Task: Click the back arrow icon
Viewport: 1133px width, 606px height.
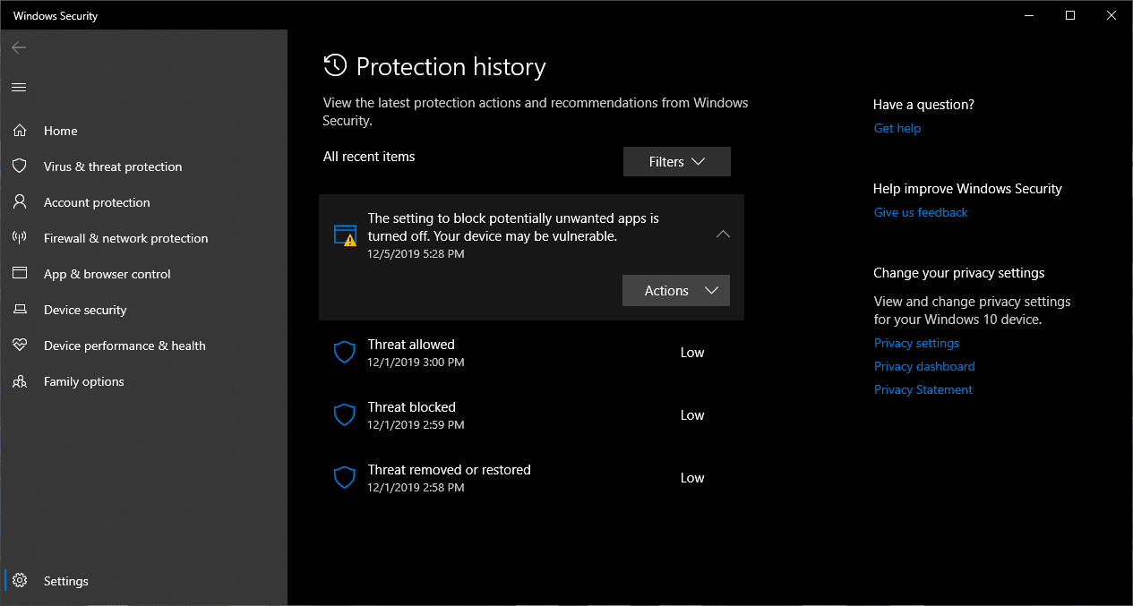Action: [19, 47]
